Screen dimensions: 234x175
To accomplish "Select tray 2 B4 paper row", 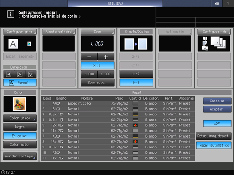I will click(x=118, y=109).
